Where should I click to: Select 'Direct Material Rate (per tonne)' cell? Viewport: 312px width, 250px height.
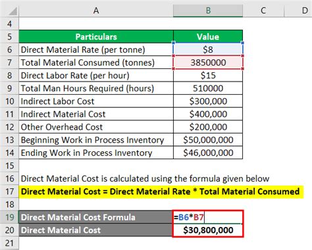coord(96,49)
